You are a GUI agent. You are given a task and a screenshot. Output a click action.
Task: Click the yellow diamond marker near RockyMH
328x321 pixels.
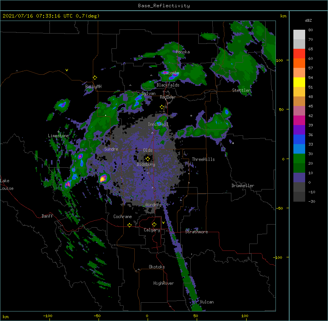[x=95, y=78]
